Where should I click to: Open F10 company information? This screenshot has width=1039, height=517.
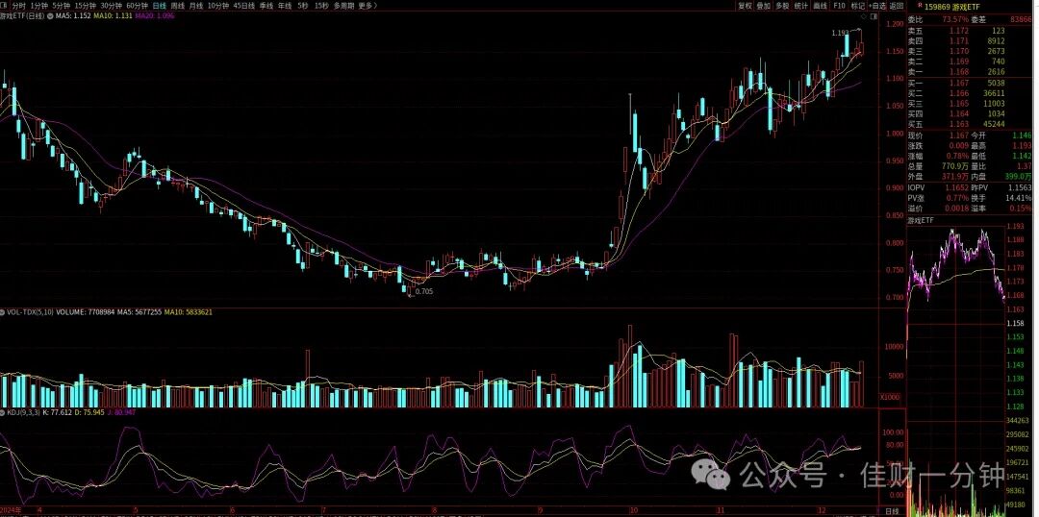pos(839,6)
